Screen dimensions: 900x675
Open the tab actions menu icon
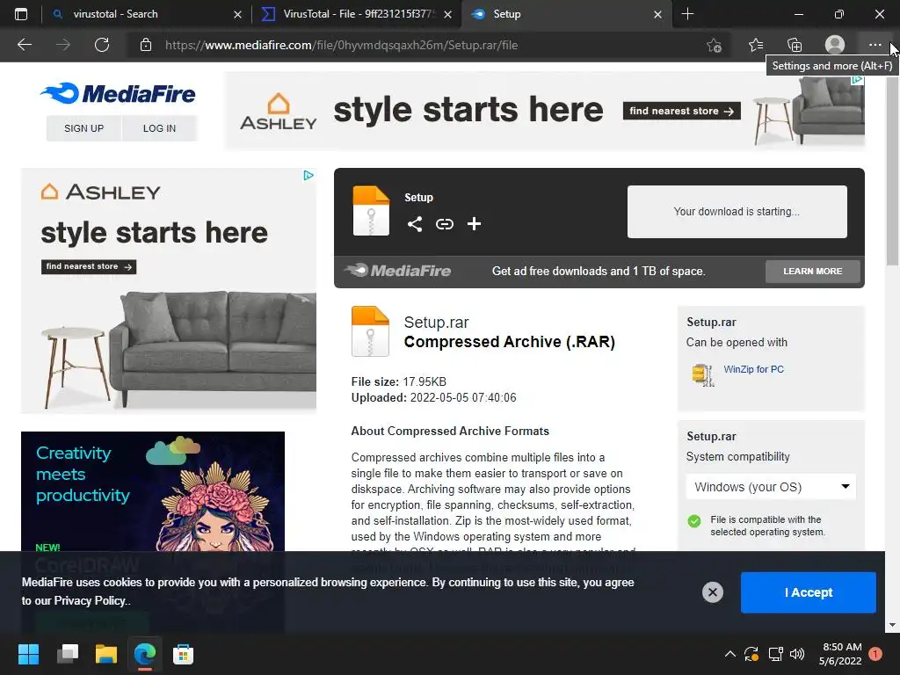click(21, 14)
